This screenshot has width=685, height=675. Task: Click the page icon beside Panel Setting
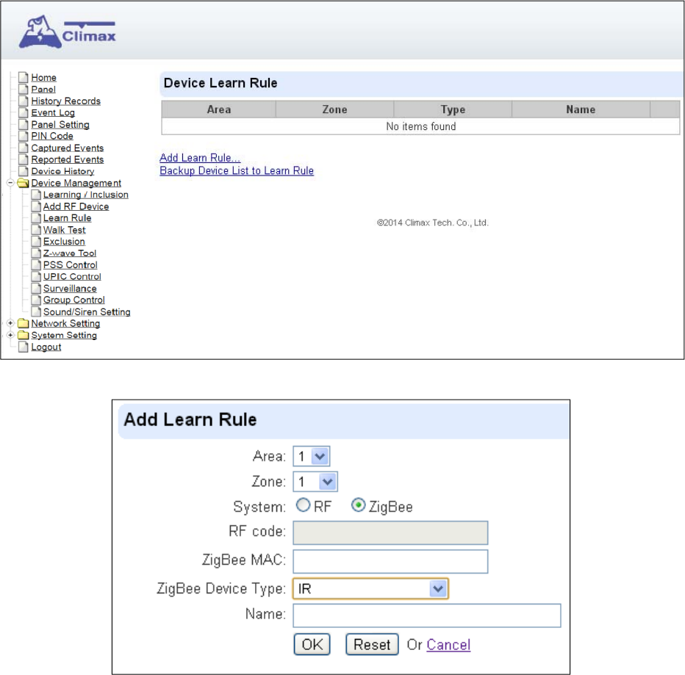(24, 124)
